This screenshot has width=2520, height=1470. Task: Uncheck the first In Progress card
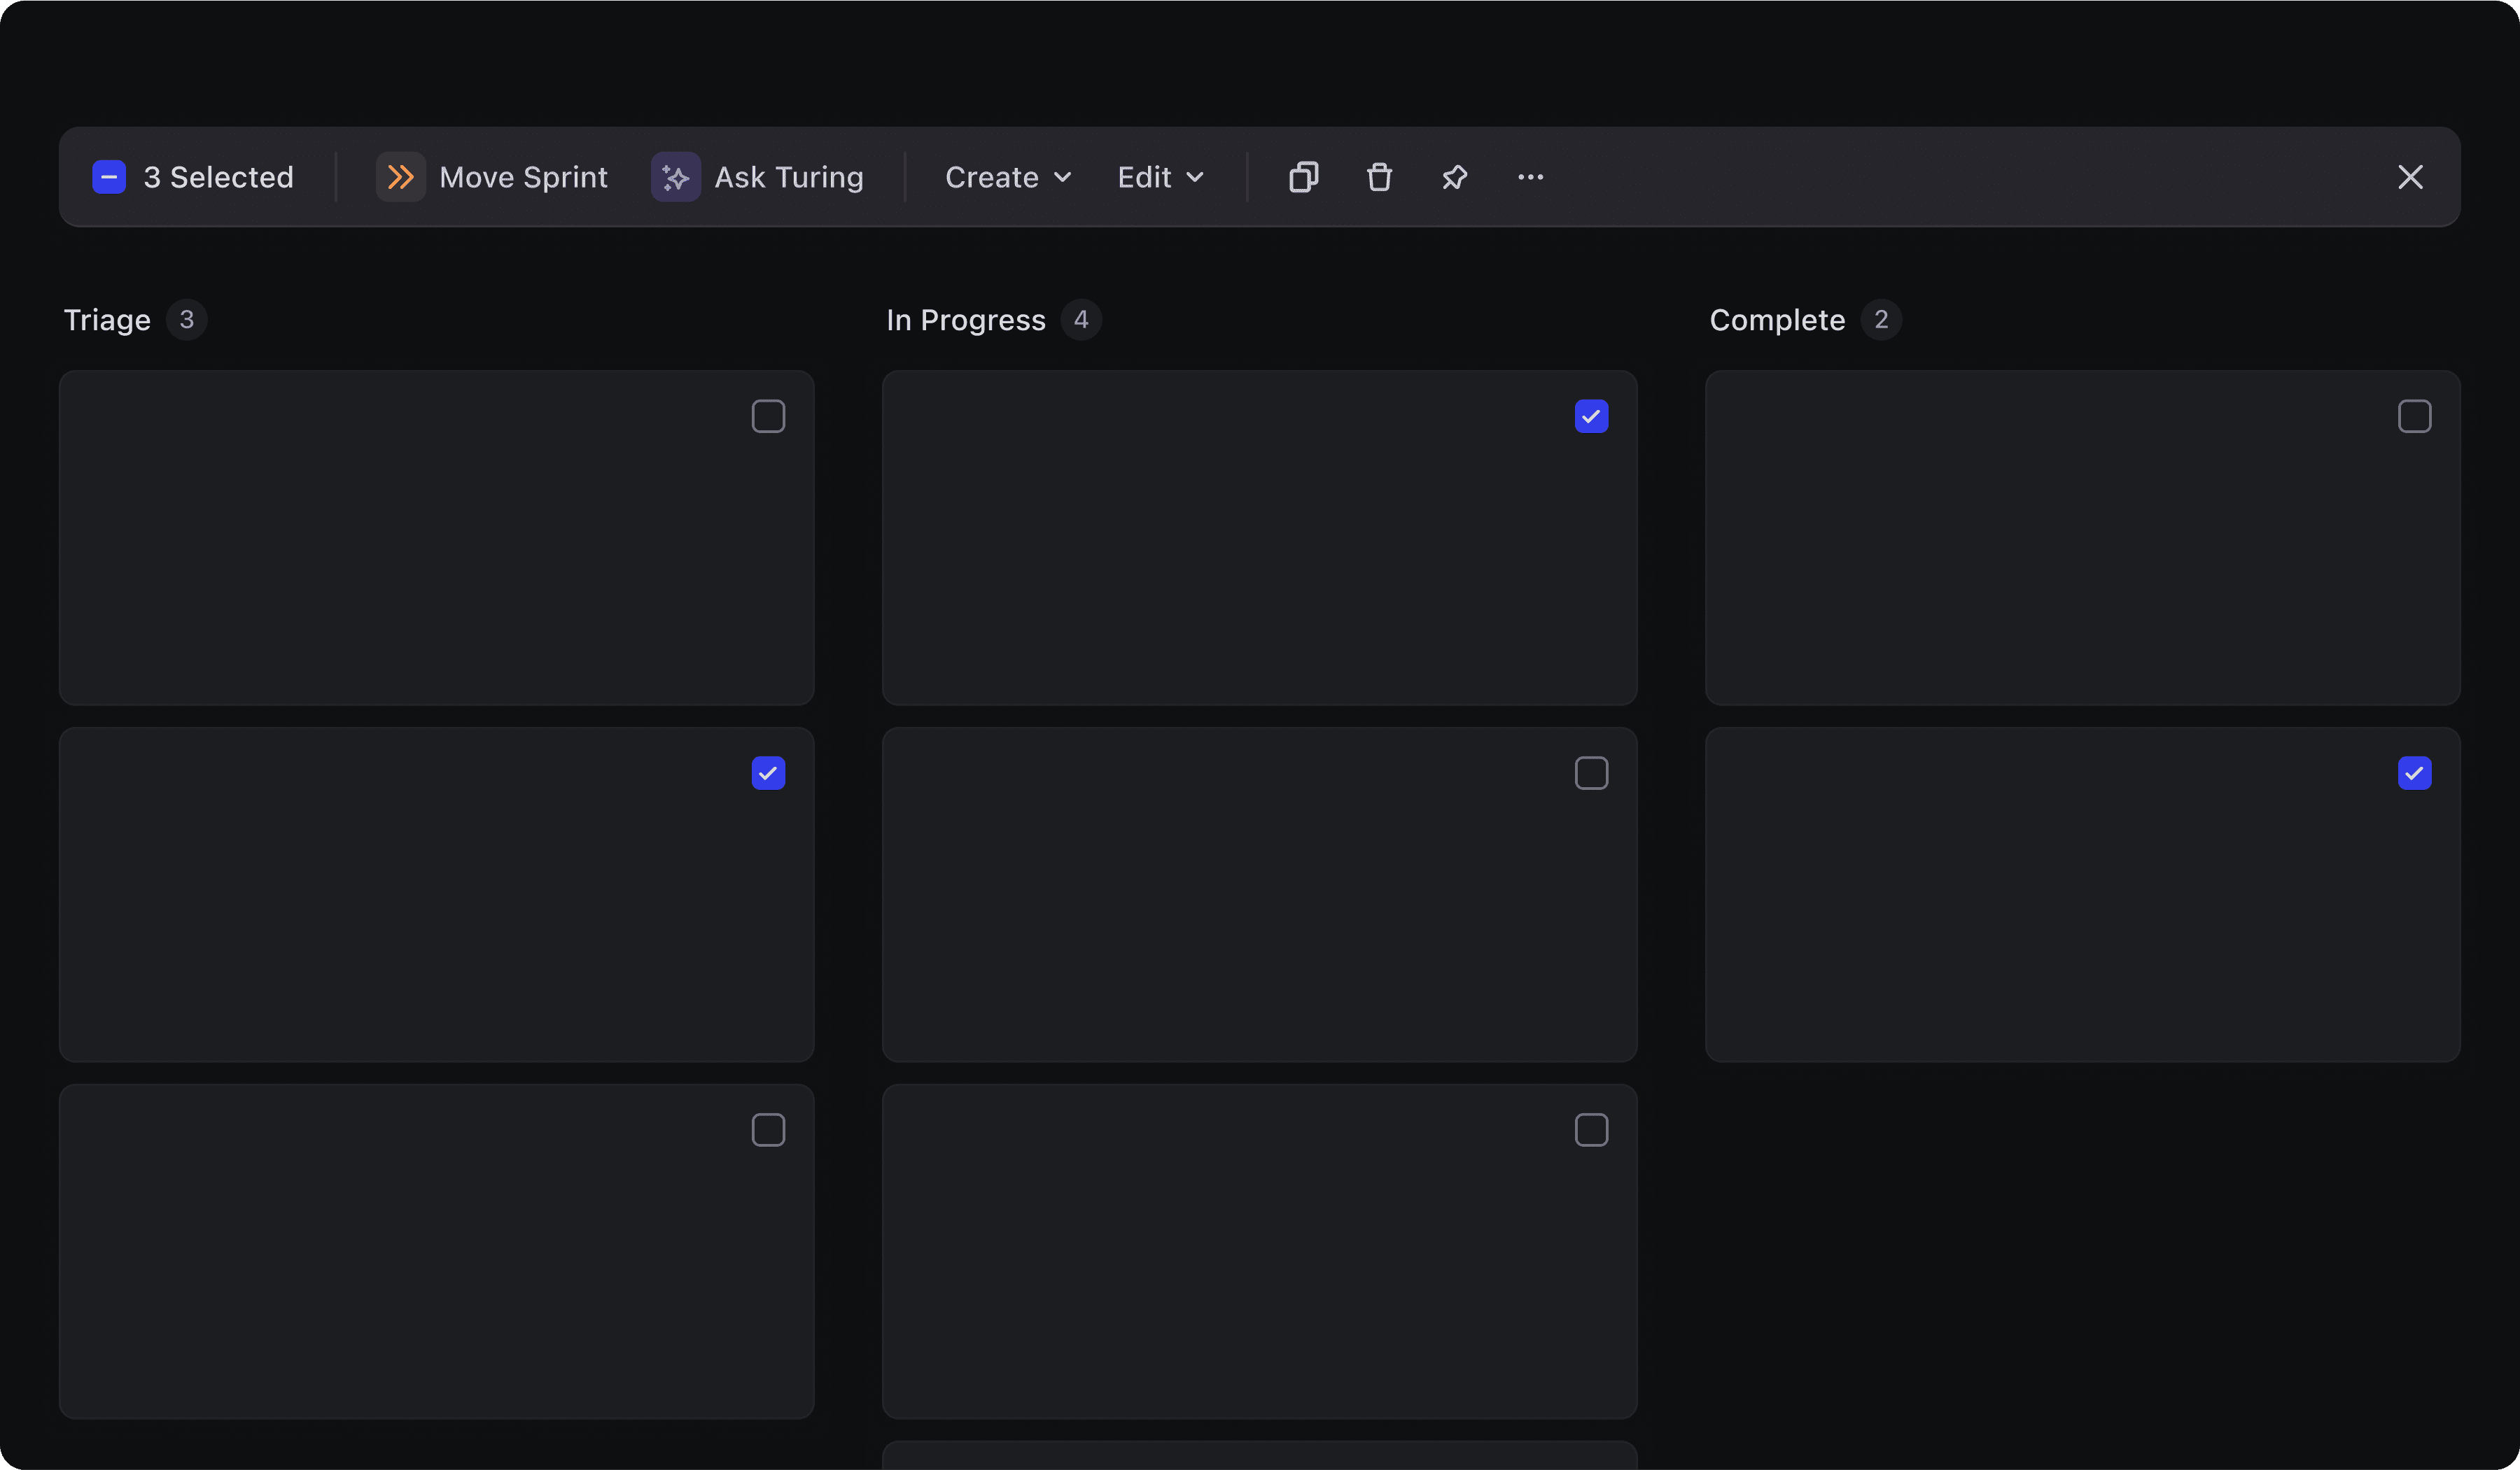[1591, 416]
